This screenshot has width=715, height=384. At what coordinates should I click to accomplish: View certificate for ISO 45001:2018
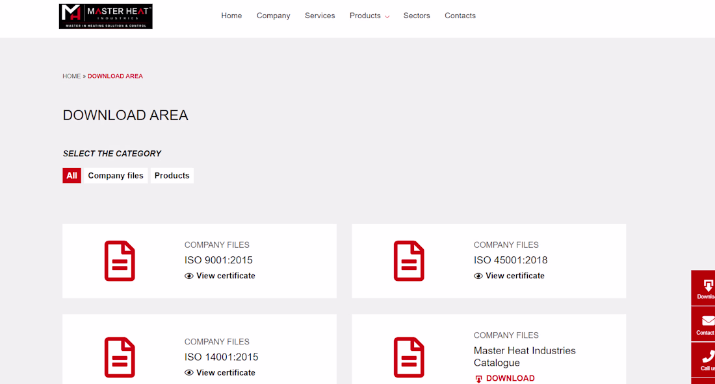(515, 276)
